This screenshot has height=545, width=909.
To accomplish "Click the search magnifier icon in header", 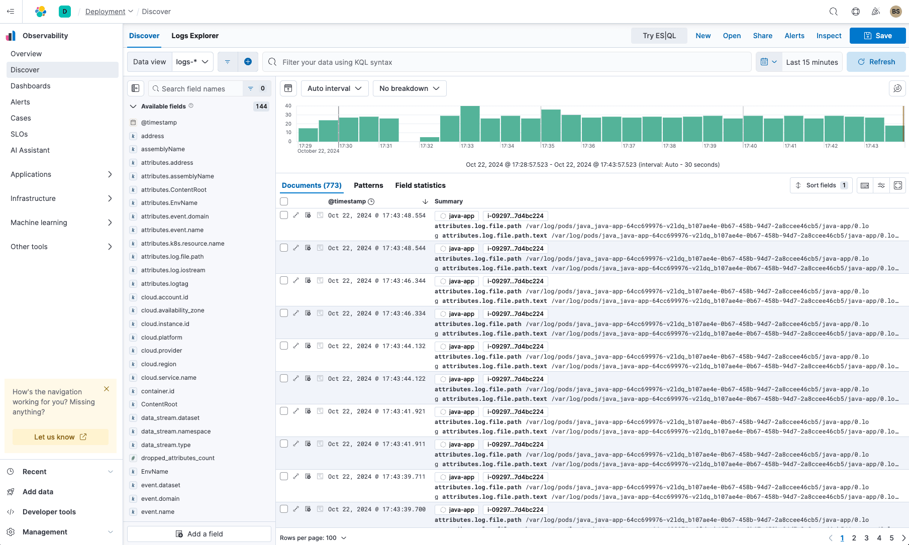I will (833, 12).
